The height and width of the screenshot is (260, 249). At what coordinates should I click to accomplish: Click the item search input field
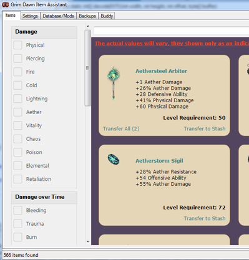pyautogui.click(x=172, y=31)
